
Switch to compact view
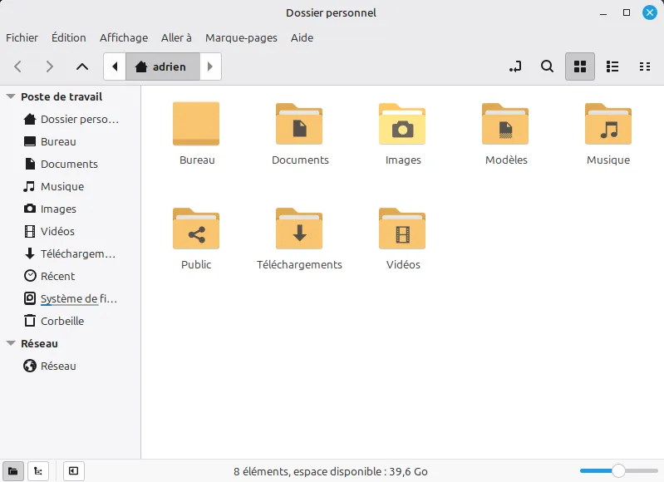click(644, 66)
